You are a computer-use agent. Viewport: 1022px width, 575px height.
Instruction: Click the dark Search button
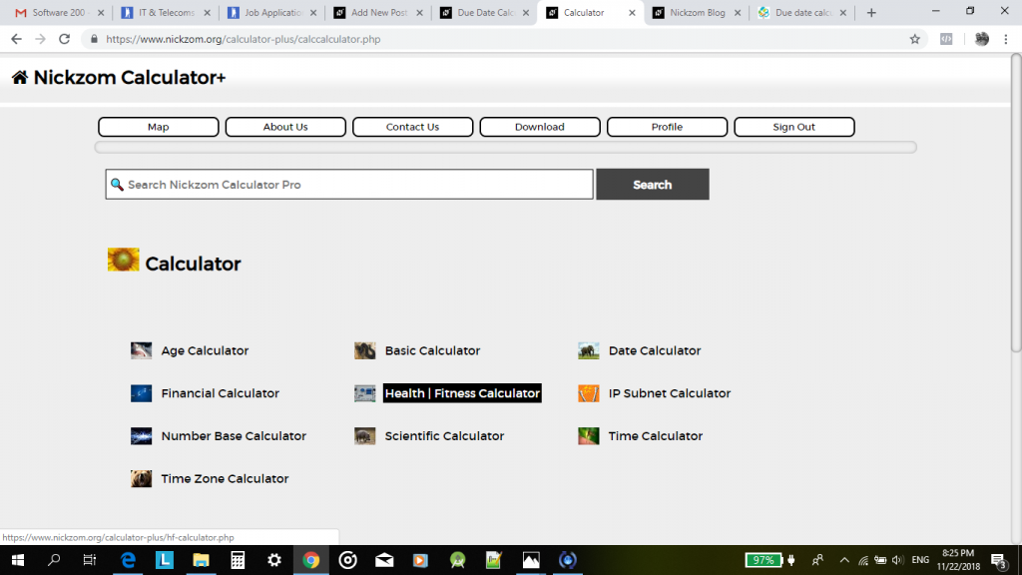653,185
